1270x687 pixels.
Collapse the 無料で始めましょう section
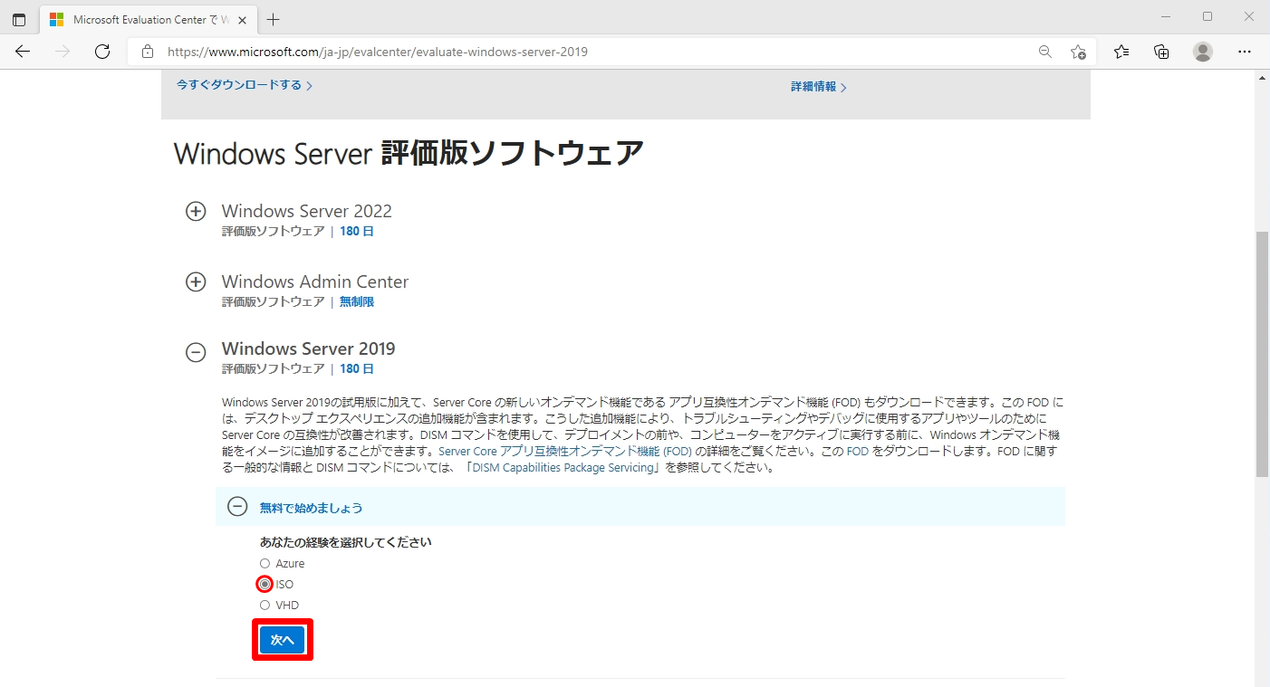[237, 507]
